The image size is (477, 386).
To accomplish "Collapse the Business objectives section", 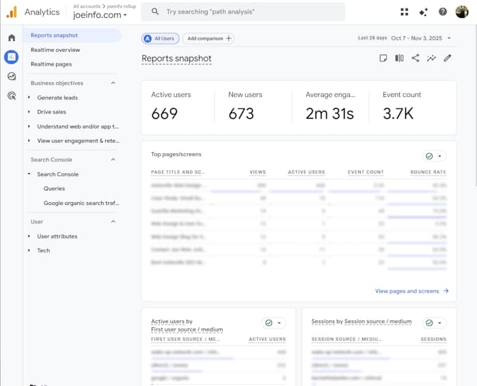I will 113,83.
